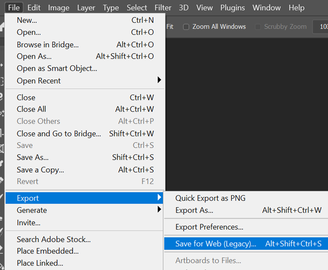
Task: Expand the Open Recent submenu arrow
Action: coord(159,80)
